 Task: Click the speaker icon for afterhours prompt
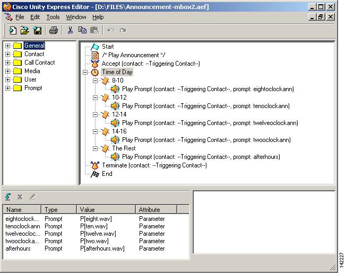pyautogui.click(x=115, y=157)
